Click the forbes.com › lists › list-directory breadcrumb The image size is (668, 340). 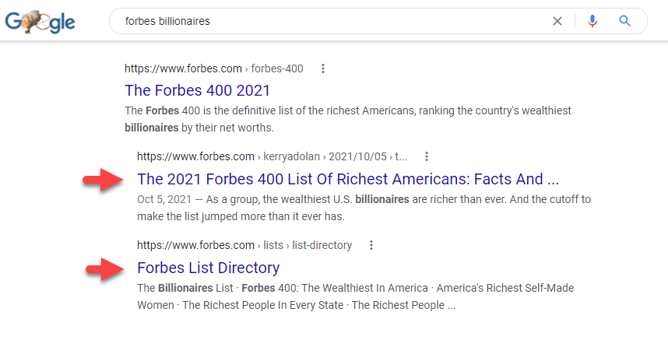click(x=244, y=245)
